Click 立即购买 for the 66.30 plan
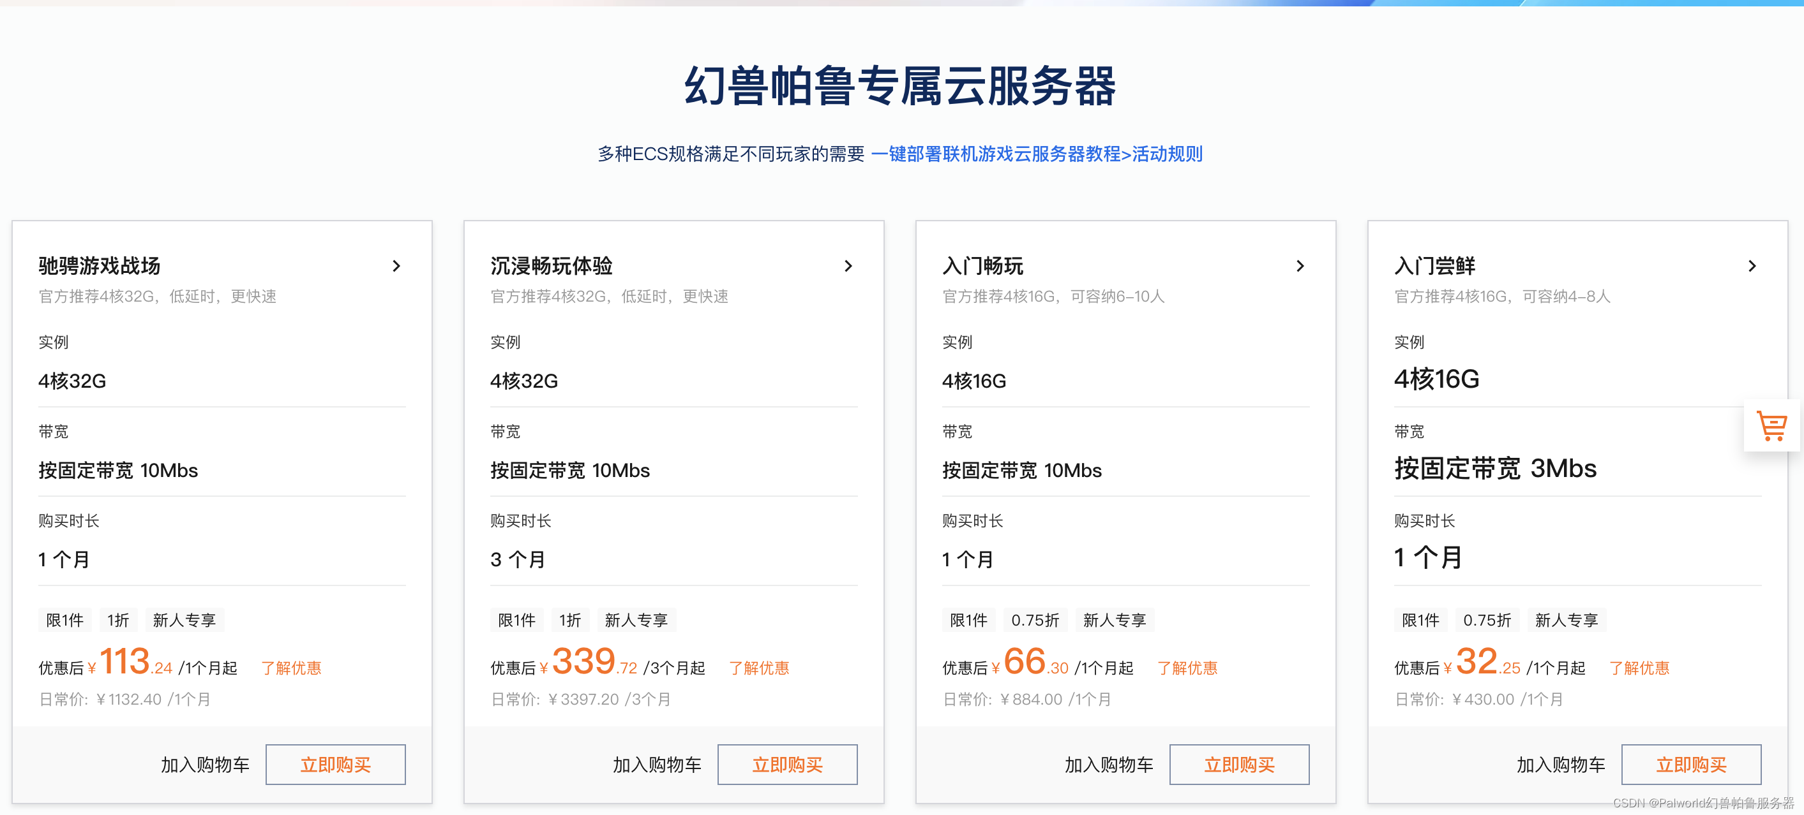The image size is (1804, 815). coord(1239,764)
